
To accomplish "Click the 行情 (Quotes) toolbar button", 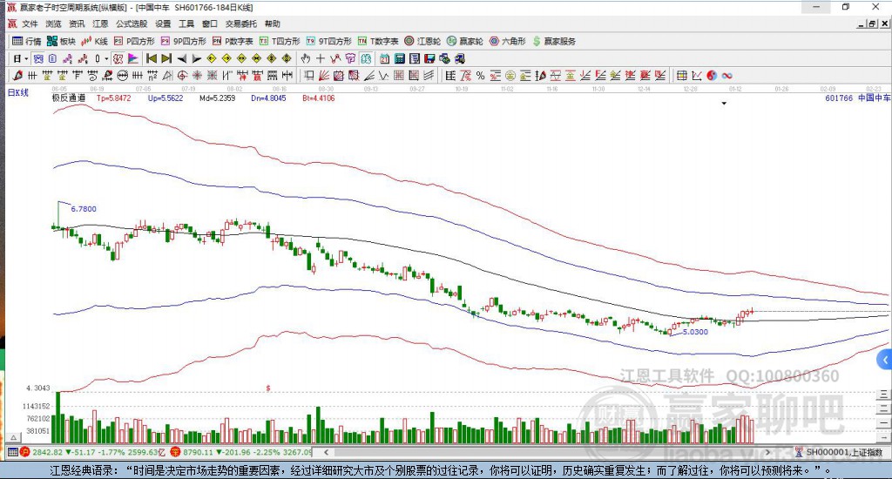I will 26,41.
